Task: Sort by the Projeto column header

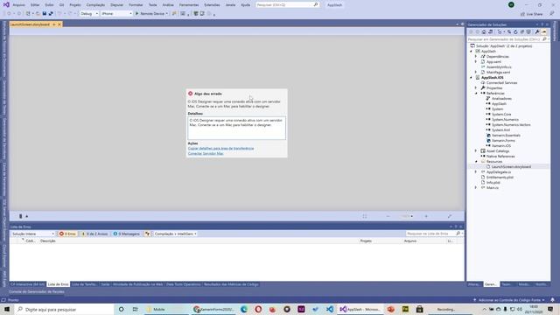Action: click(x=366, y=241)
